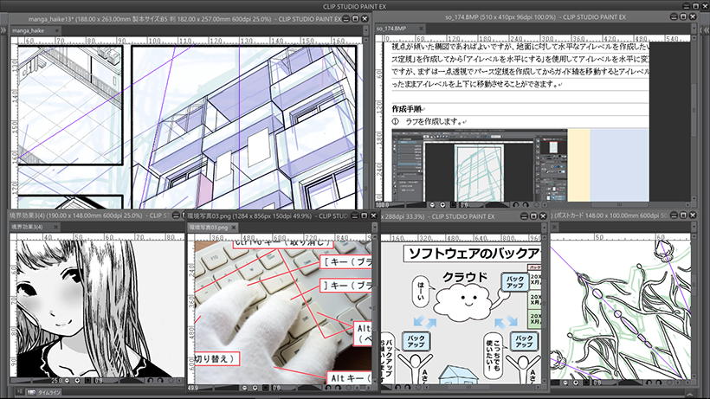Expand the bottom timeline palette dock
The height and width of the screenshot is (399, 710).
tap(19, 392)
